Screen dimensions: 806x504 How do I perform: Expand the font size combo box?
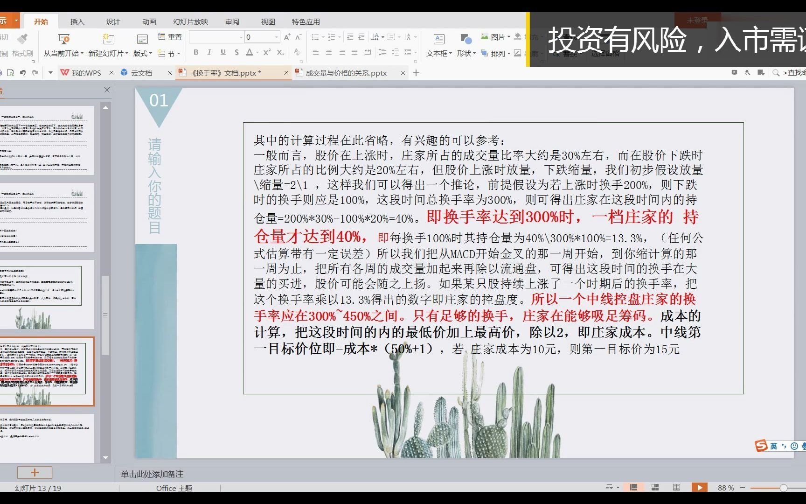click(x=276, y=37)
